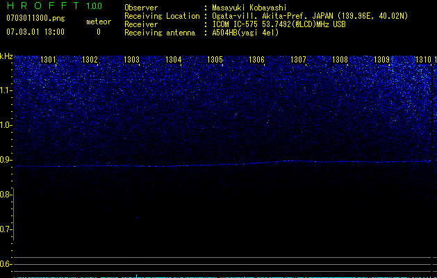Select the Ogata-vill. Akita-Pref. JAPAN location text
Image resolution: width=437 pixels, height=278 pixels.
click(x=310, y=16)
